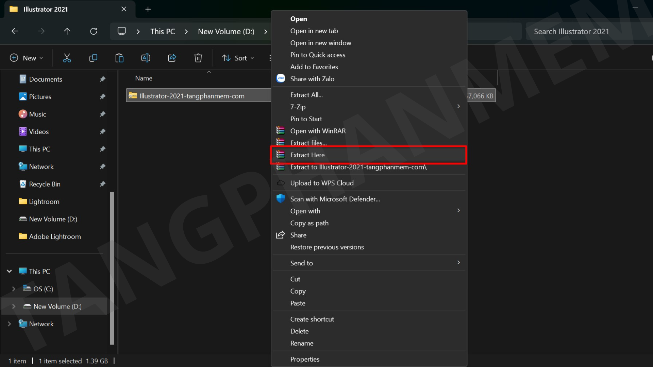
Task: Expand the Send to submenu
Action: pyautogui.click(x=458, y=262)
